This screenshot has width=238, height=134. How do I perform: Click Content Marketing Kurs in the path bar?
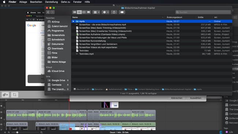(x=147, y=89)
